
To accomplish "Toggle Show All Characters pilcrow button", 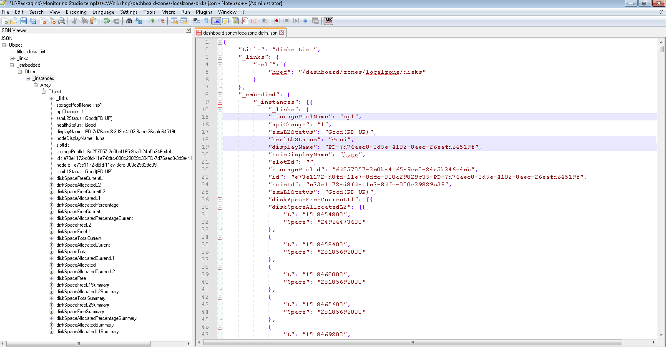I will pos(206,21).
